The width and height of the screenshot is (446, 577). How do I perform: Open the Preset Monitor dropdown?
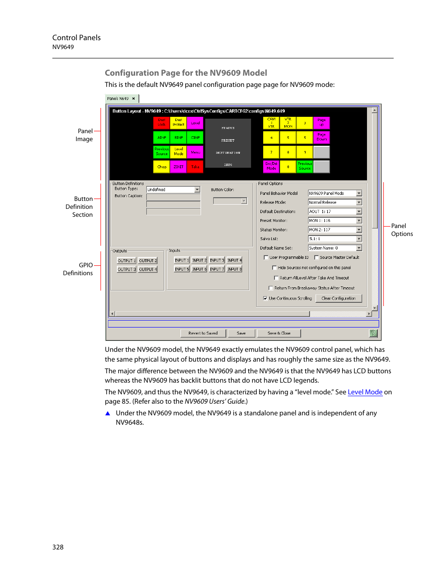[359, 221]
